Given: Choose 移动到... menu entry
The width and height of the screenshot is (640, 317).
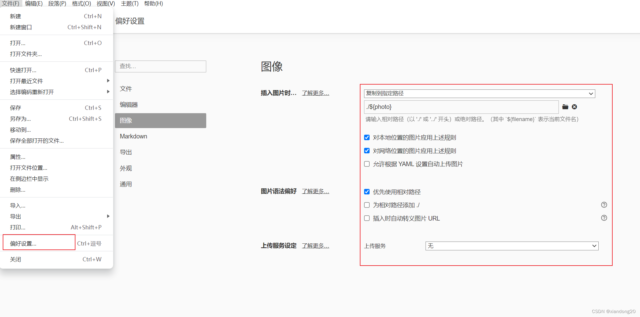Looking at the screenshot, I should [57, 130].
